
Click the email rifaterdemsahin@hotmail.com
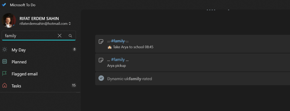point(43,24)
